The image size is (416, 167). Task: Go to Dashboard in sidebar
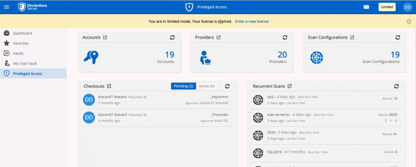point(22,33)
